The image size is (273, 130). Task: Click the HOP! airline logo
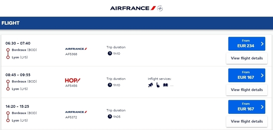(x=73, y=81)
